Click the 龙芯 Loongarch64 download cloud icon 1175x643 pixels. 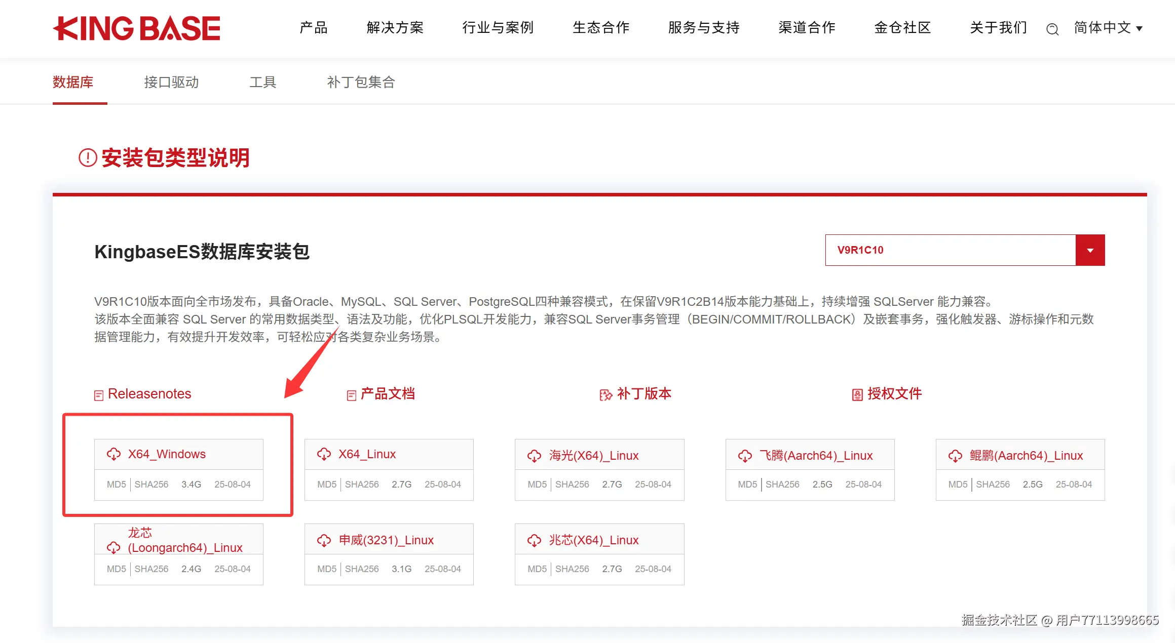click(113, 547)
